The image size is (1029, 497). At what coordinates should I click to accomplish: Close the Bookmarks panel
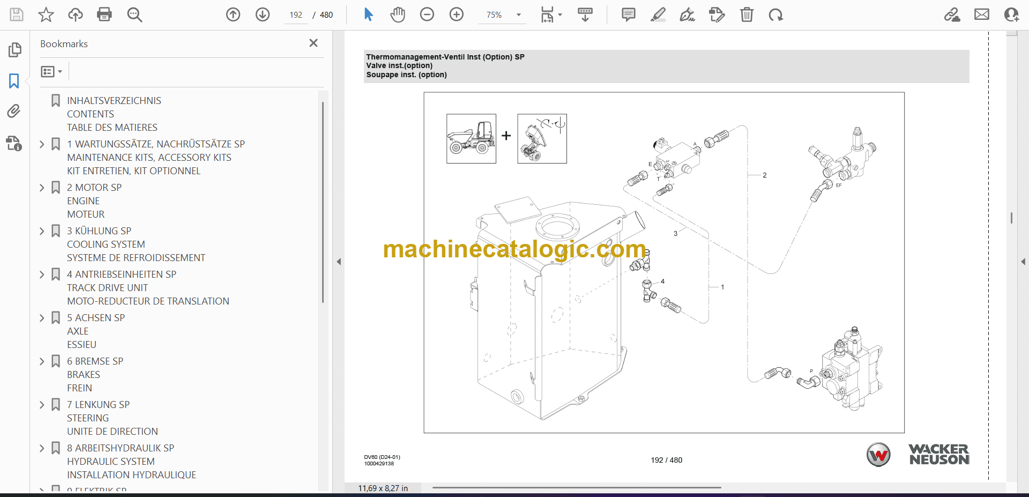(x=314, y=43)
